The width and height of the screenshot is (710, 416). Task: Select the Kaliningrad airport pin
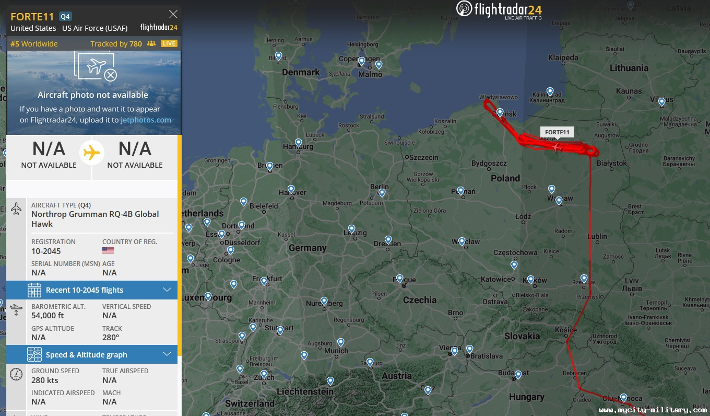[550, 91]
